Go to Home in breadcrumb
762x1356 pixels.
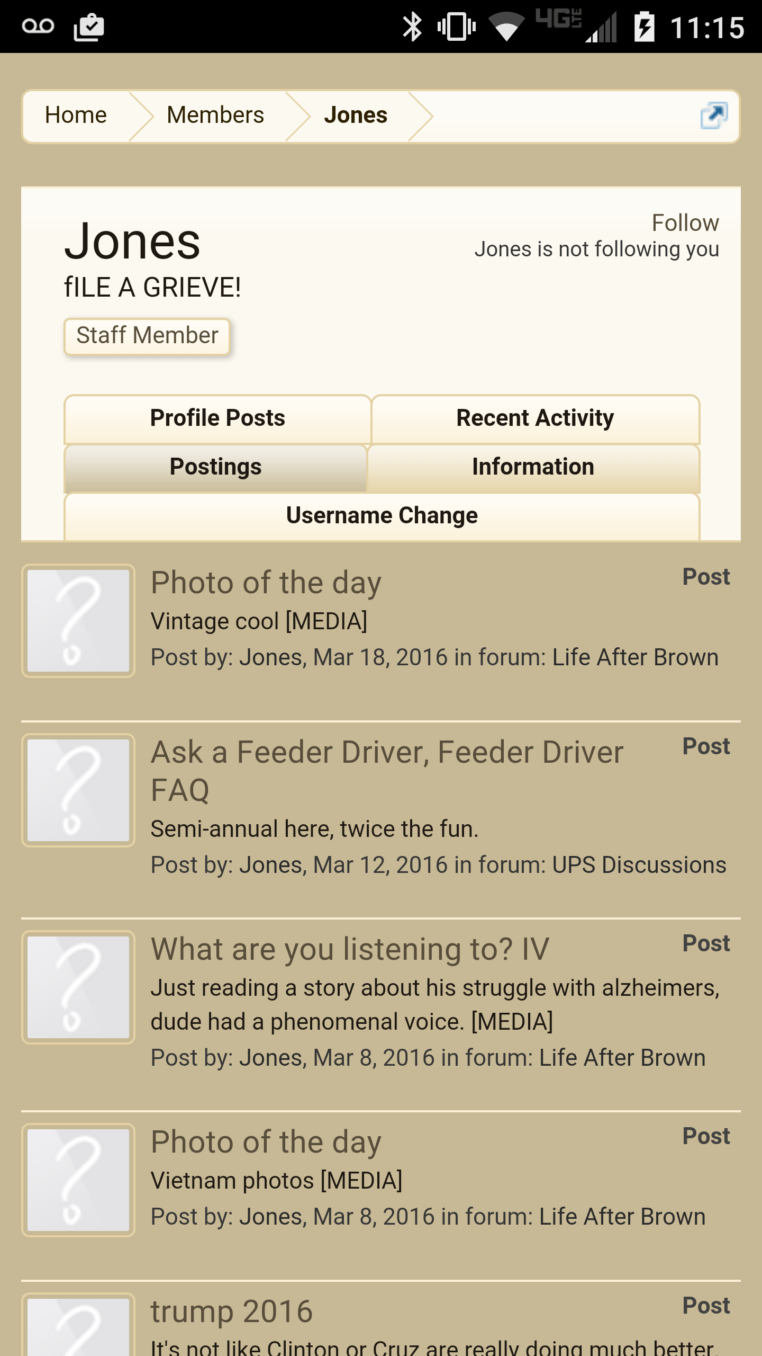click(x=76, y=115)
